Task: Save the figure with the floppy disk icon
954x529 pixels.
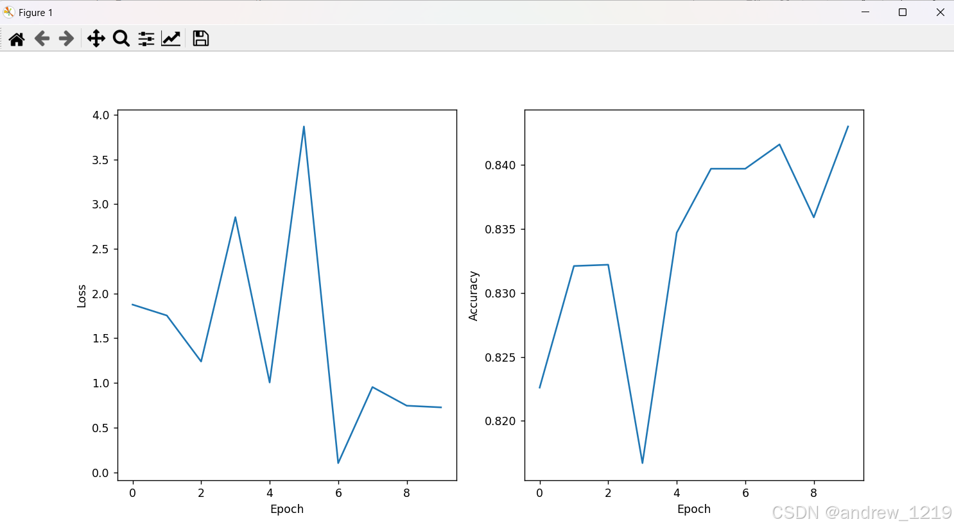Action: point(201,39)
